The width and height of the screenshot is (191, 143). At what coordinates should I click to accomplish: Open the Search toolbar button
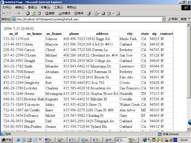coord(49,13)
